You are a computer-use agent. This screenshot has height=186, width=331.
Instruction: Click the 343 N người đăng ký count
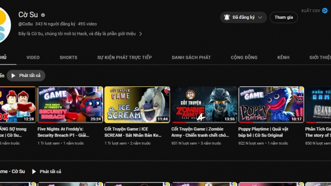pyautogui.click(x=55, y=24)
